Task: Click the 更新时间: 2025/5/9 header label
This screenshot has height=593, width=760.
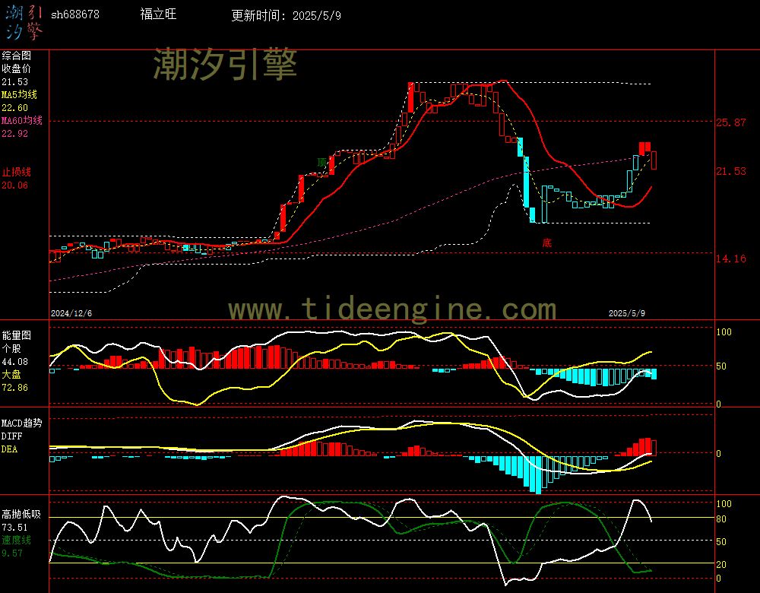Action: [286, 15]
